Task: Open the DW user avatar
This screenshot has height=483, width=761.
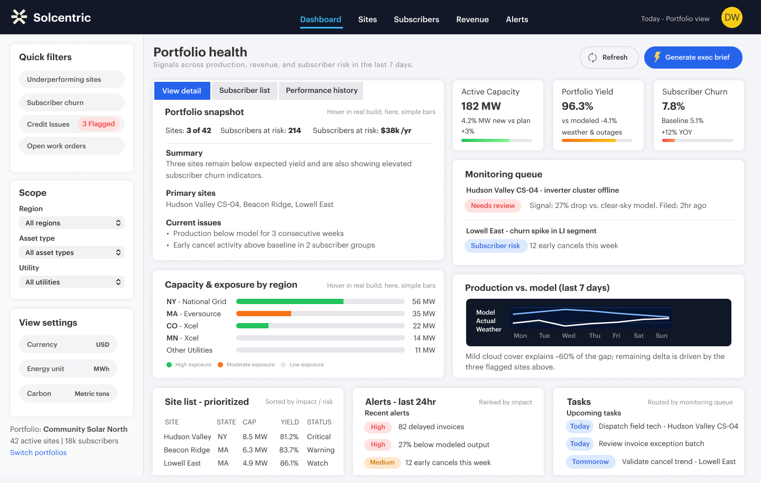Action: point(731,17)
